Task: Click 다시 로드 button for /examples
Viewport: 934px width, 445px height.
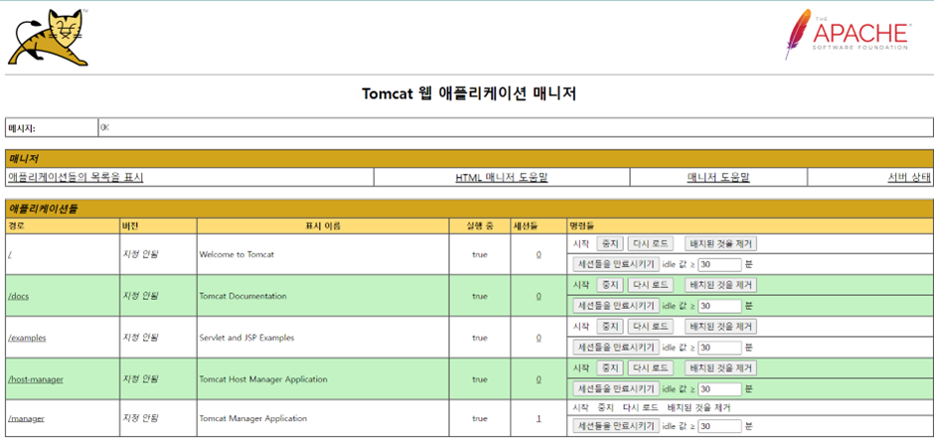Action: coord(650,327)
